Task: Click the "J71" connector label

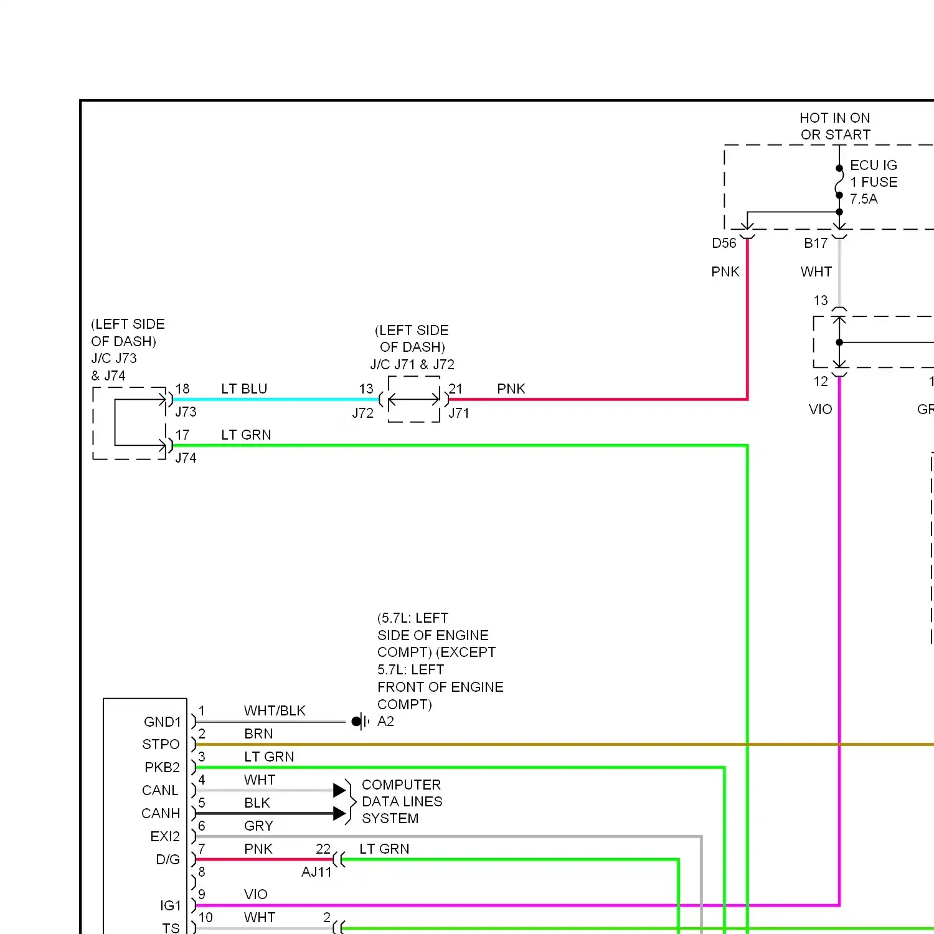Action: [x=459, y=413]
